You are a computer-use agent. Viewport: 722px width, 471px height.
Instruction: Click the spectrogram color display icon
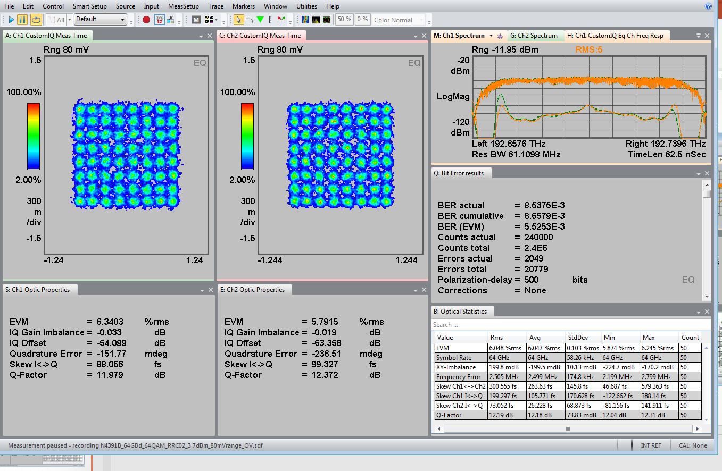click(x=305, y=20)
